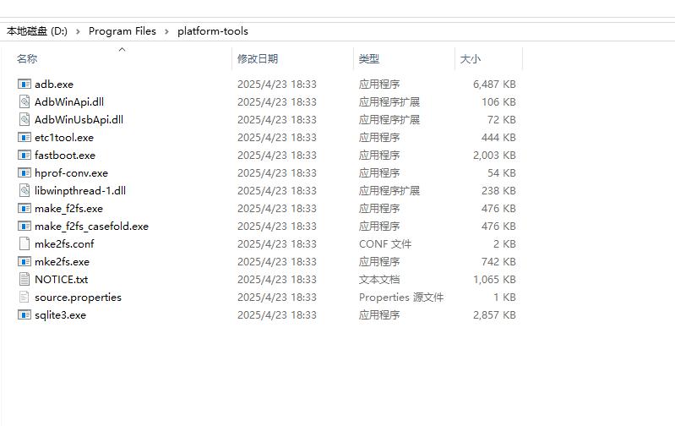
Task: Select the file name make_f2fs.exe
Action: click(x=69, y=209)
